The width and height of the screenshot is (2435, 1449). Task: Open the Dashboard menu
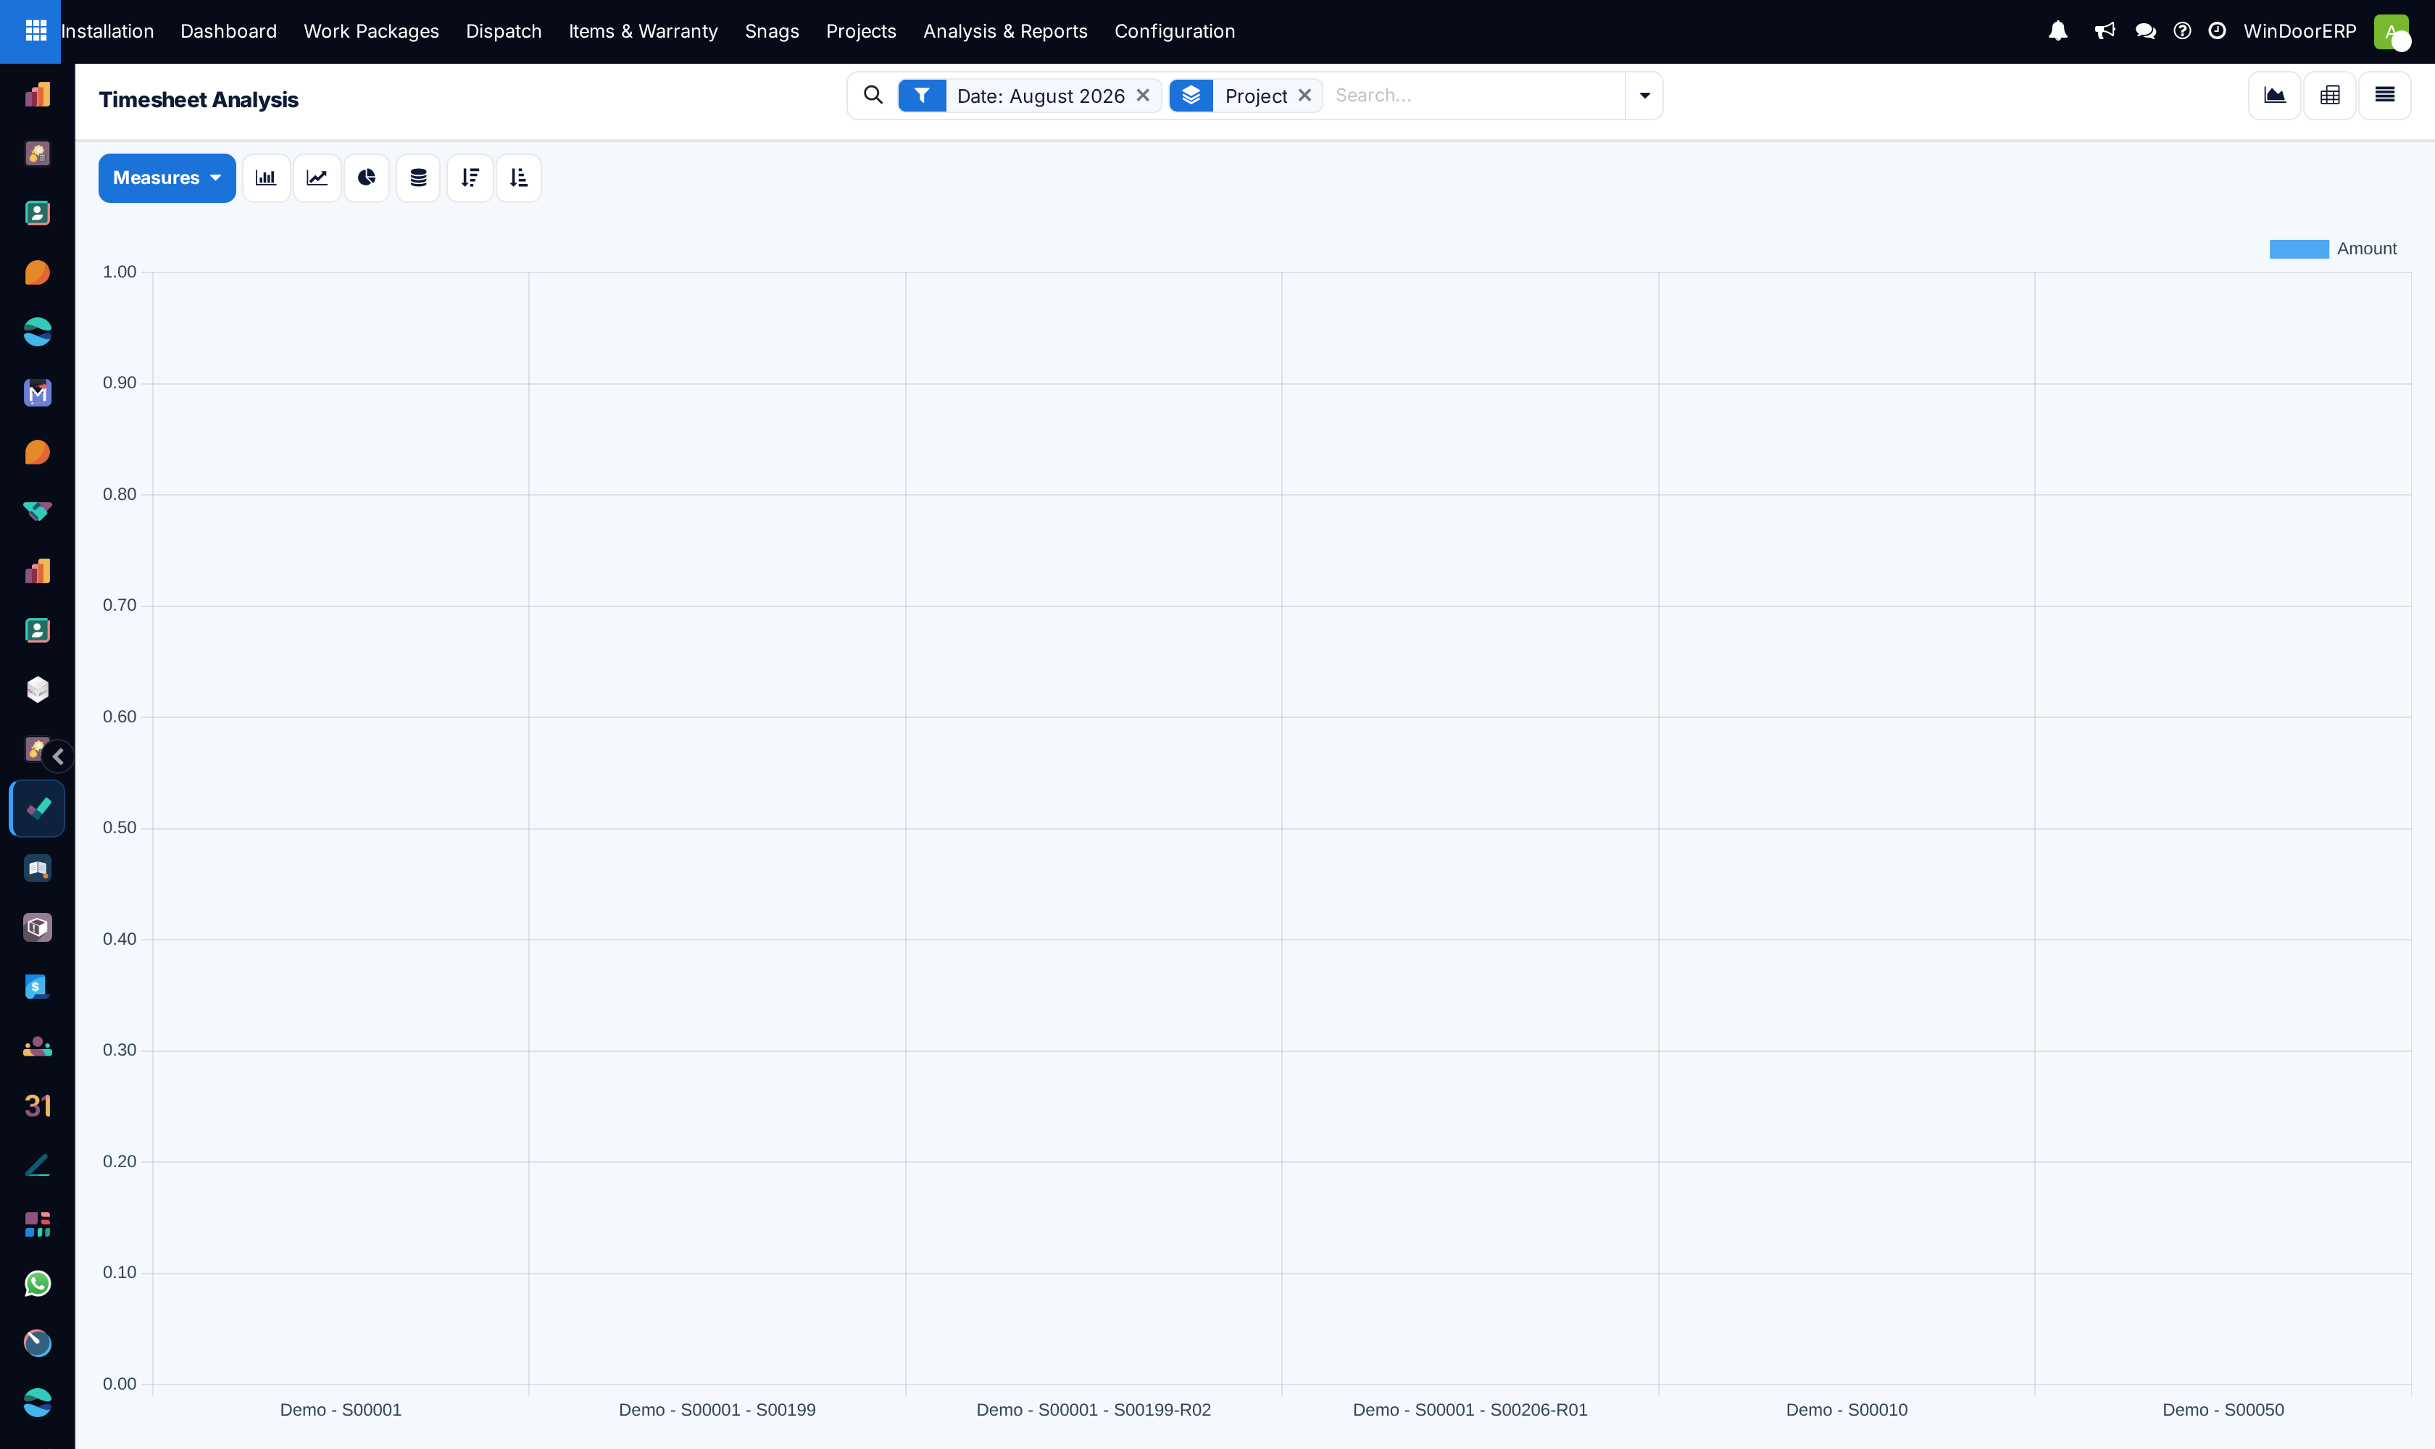[x=228, y=31]
